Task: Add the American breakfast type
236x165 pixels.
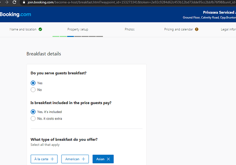Action: 75,159
